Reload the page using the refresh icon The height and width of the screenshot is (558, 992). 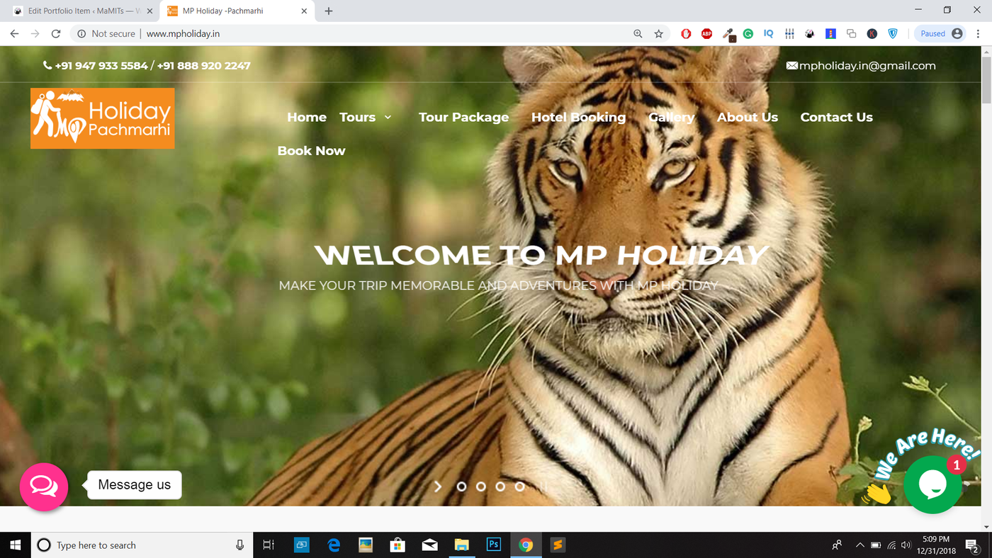tap(56, 33)
